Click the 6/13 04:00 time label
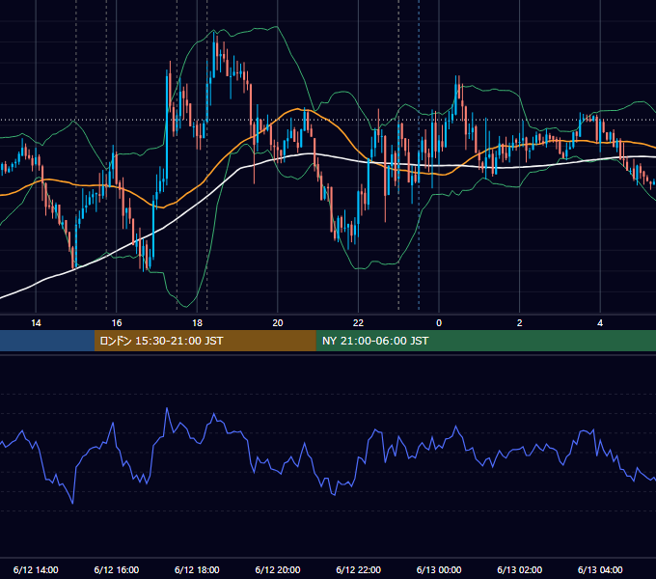The height and width of the screenshot is (579, 656). (600, 569)
